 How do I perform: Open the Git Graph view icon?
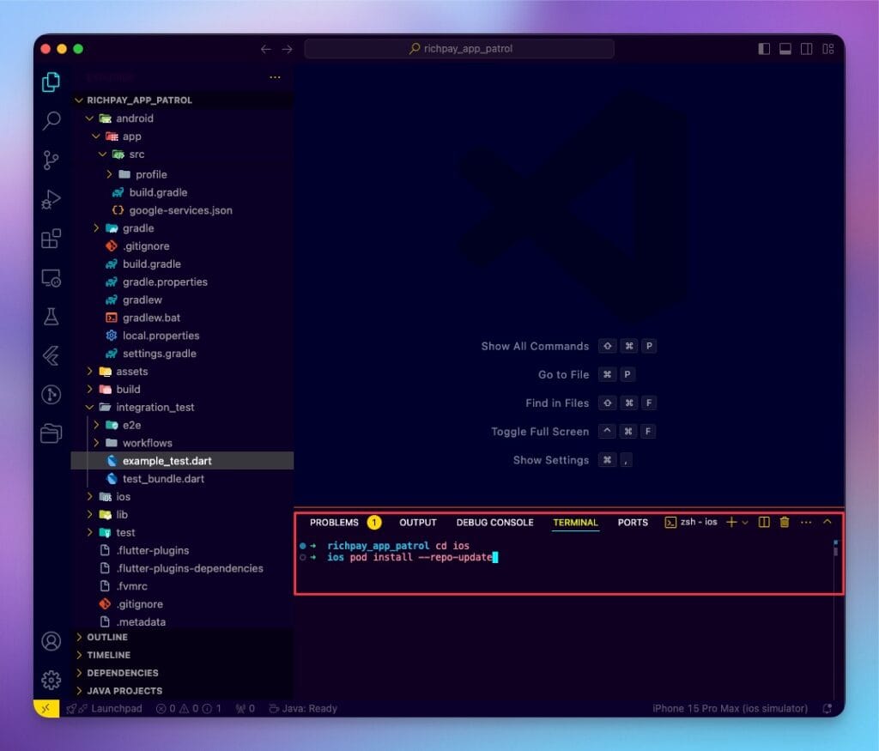[51, 395]
